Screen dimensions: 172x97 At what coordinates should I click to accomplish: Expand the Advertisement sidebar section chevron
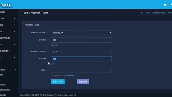click(14, 51)
